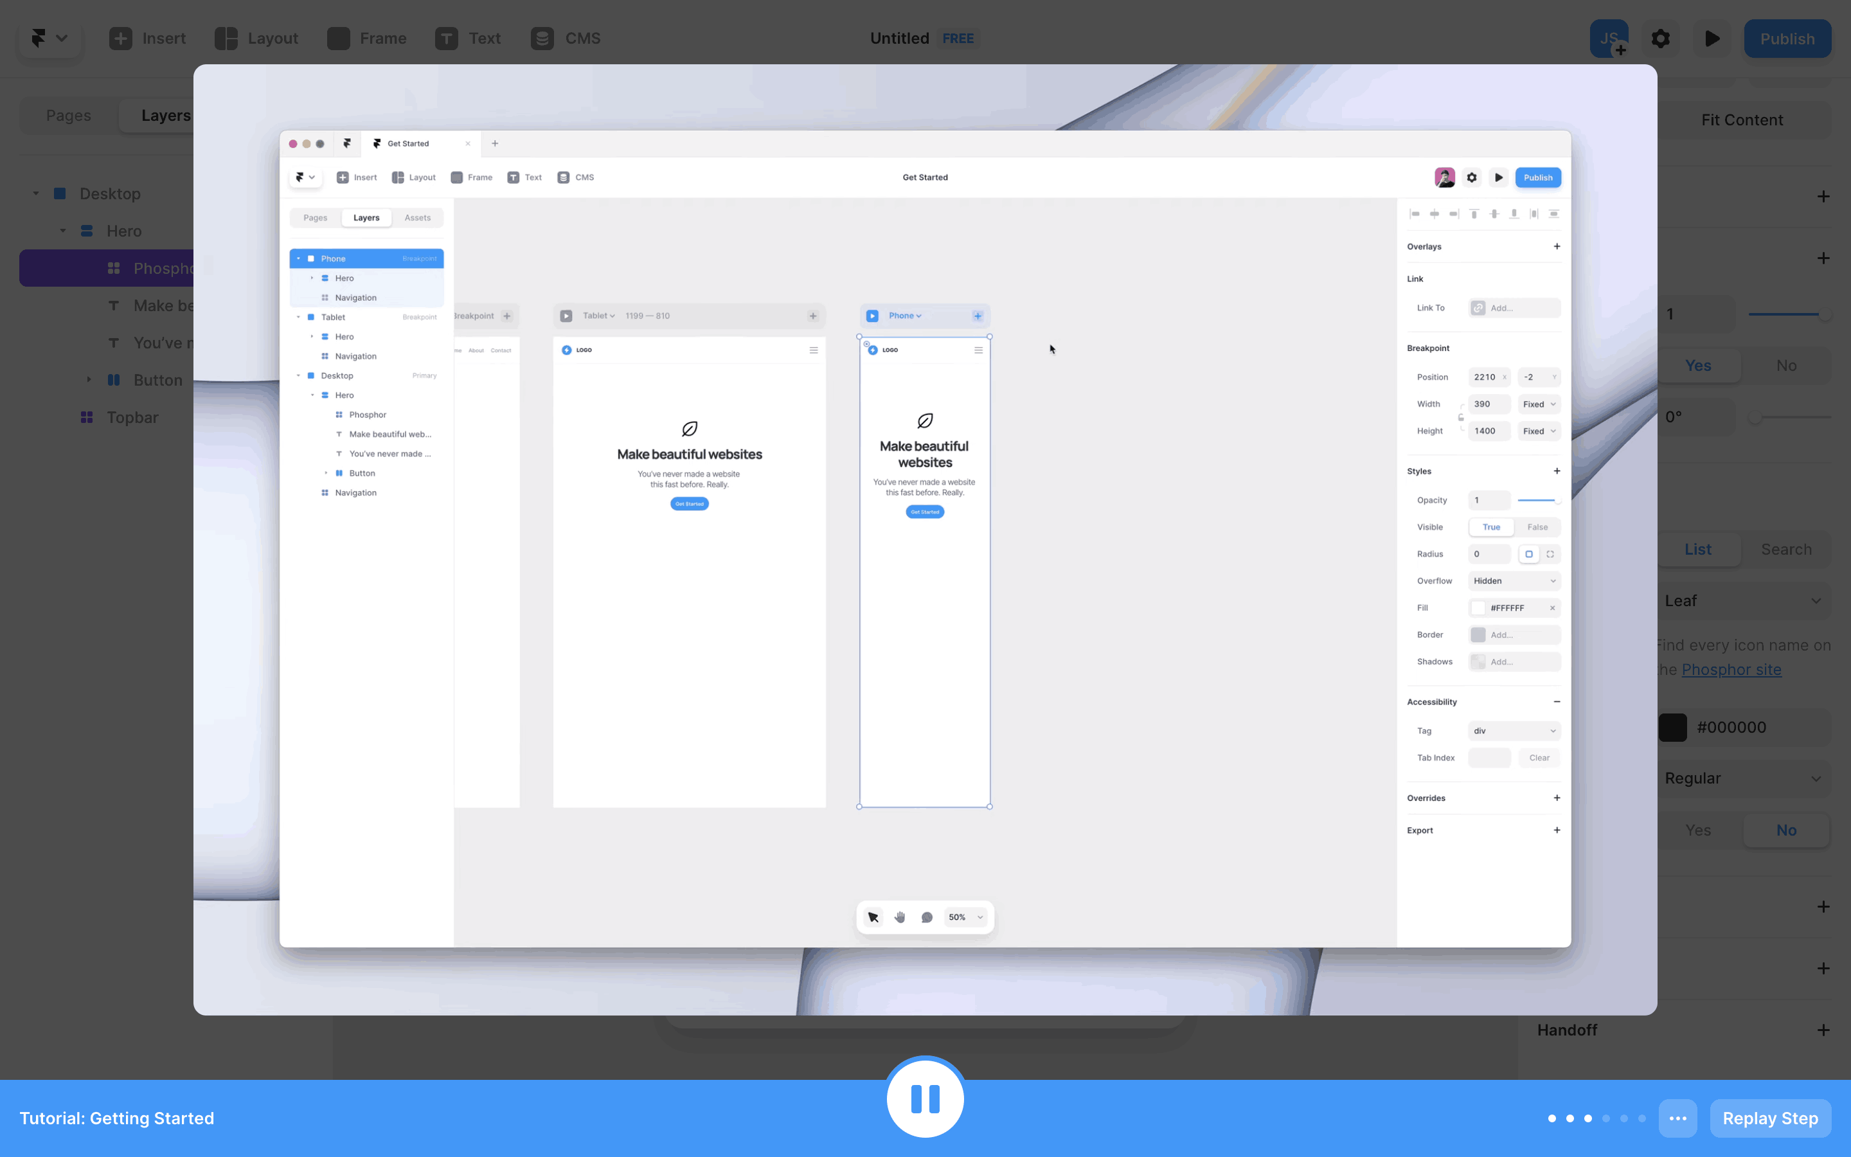Open the CMS panel

click(x=566, y=39)
